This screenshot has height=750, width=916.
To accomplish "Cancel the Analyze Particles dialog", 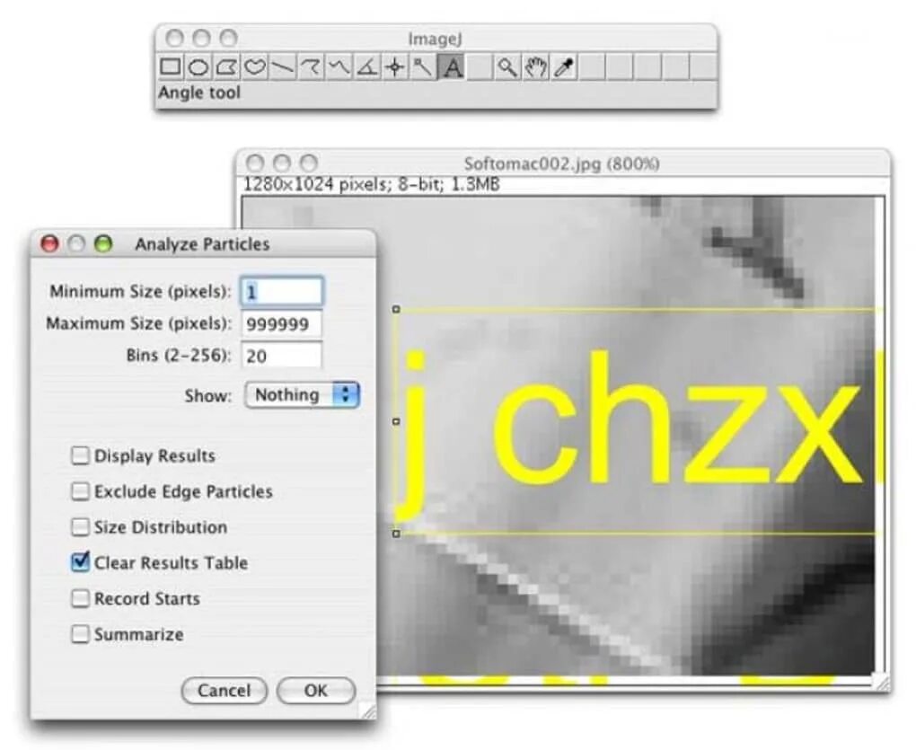I will pos(225,691).
